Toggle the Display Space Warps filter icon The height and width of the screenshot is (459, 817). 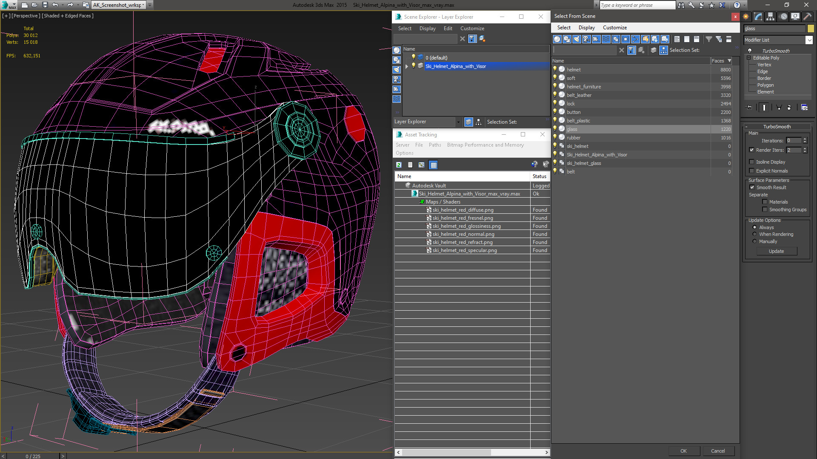606,39
